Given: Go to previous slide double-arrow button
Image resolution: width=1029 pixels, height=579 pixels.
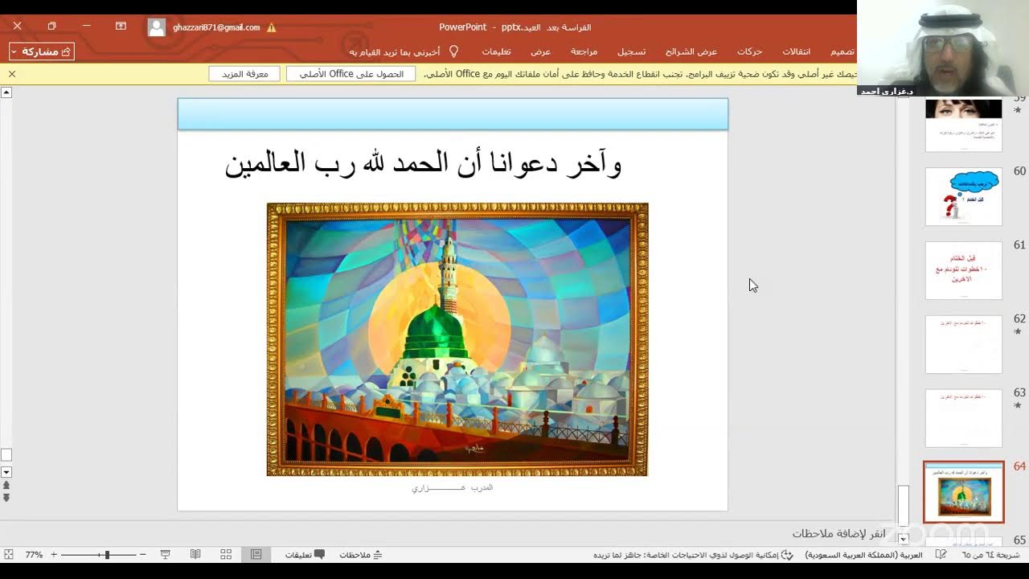Looking at the screenshot, I should (6, 485).
